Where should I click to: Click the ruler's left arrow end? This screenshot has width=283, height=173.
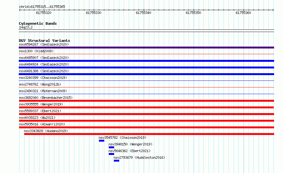20,10
